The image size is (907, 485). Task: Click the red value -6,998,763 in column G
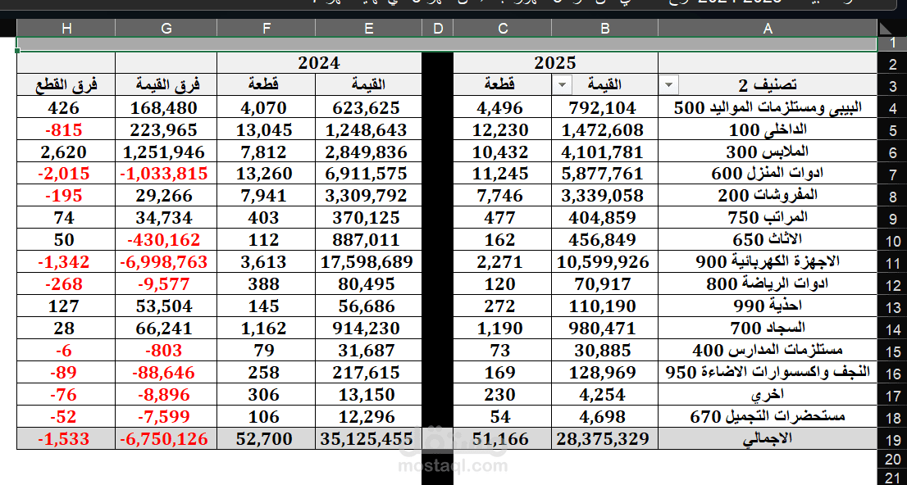coord(164,262)
